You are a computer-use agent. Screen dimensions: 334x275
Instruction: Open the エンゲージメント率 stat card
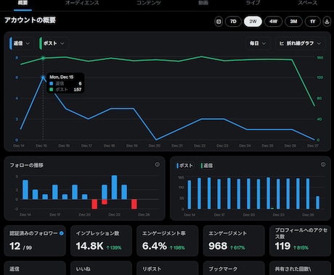coord(168,241)
